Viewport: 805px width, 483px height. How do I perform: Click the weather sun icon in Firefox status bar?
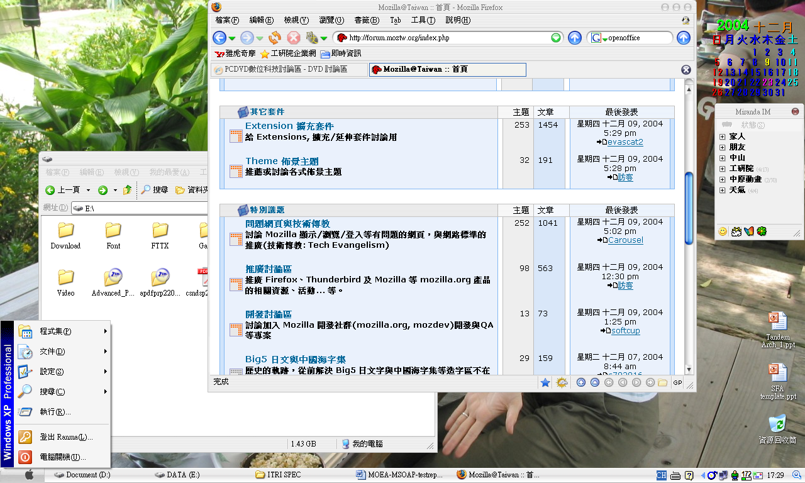[x=562, y=382]
